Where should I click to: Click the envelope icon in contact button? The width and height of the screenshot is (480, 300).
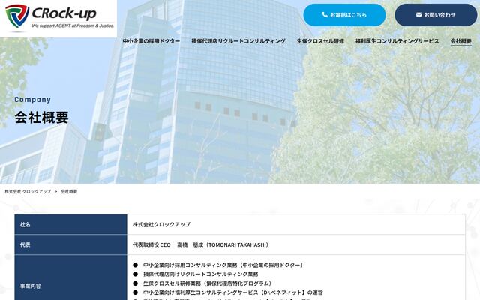coord(418,15)
